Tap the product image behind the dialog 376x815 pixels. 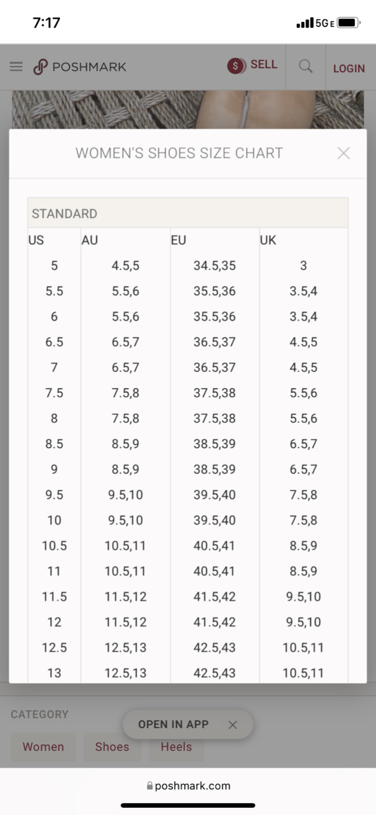(188, 110)
